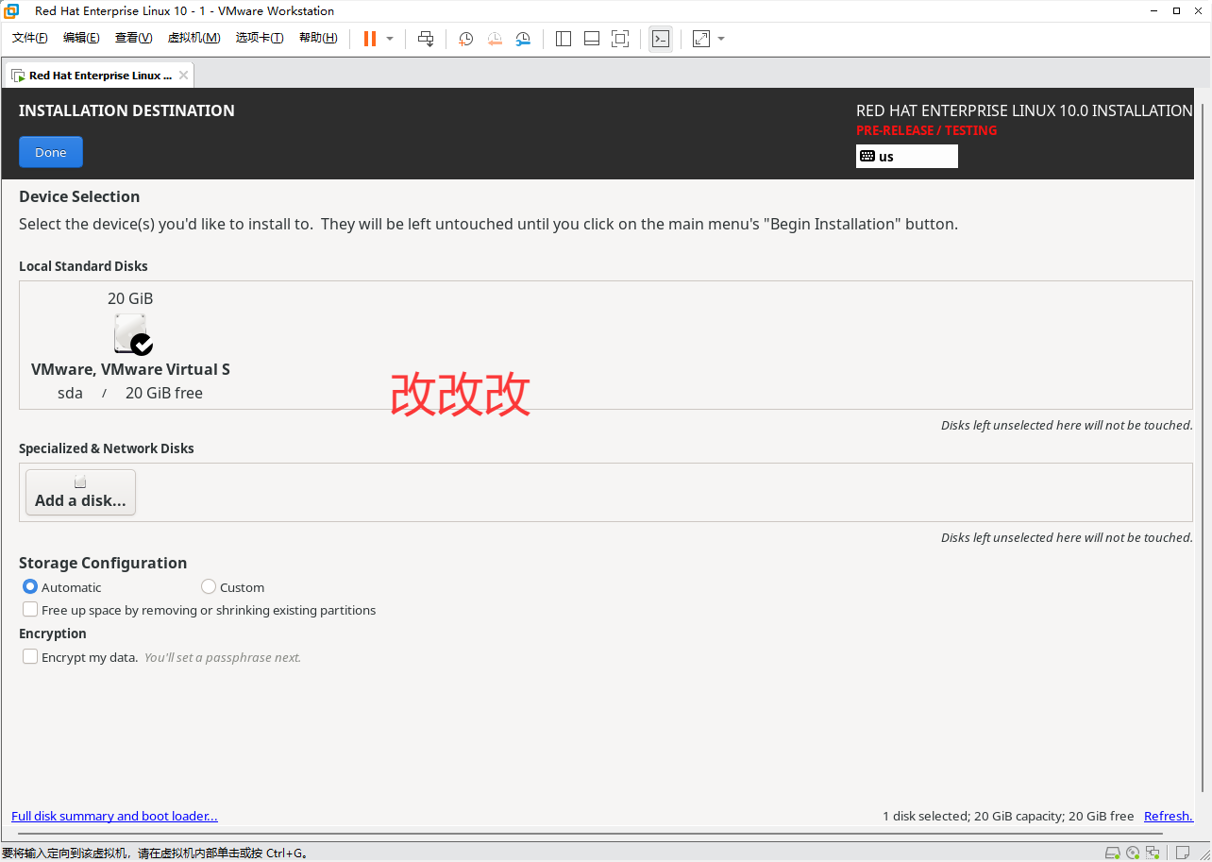Click the Specialized & Network Disks label
The width and height of the screenshot is (1212, 862).
pos(107,448)
